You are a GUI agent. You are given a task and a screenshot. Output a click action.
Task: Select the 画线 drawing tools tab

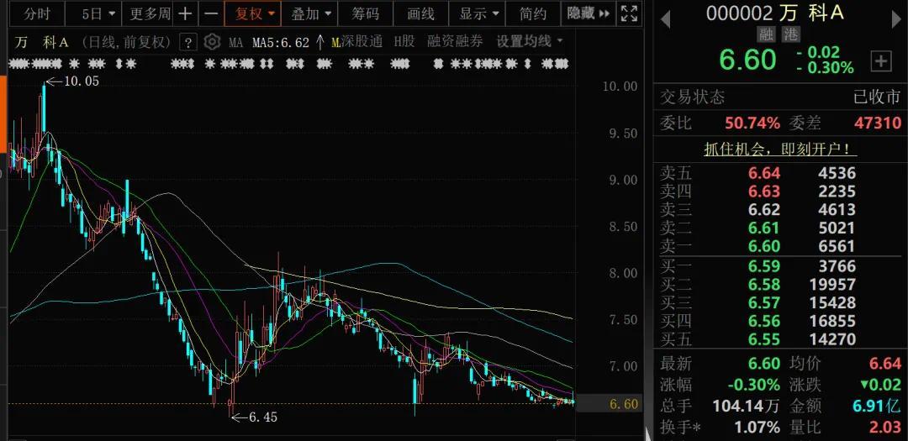(421, 14)
